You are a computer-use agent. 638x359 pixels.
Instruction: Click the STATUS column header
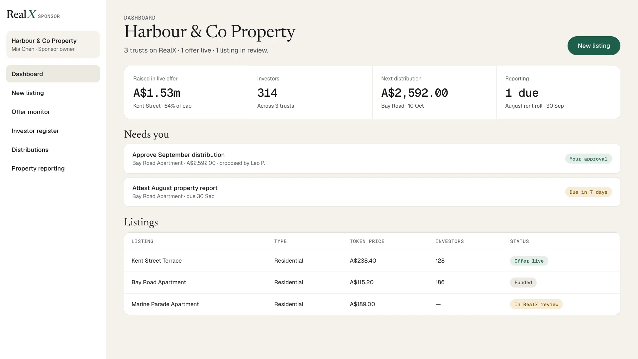519,241
